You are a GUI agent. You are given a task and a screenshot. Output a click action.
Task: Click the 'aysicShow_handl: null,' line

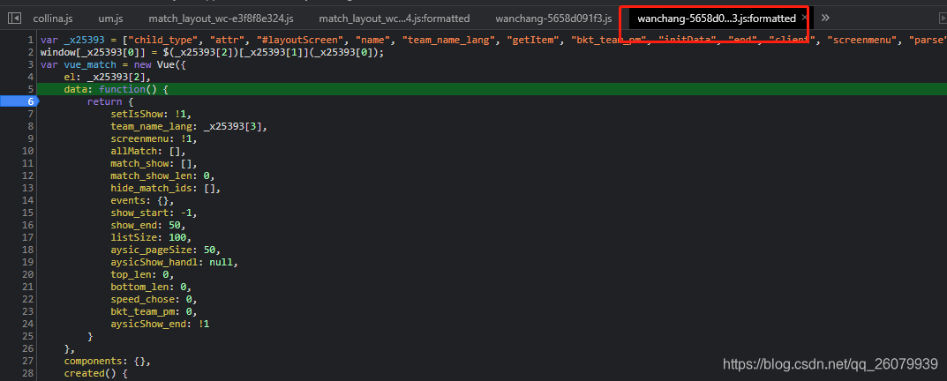(x=175, y=262)
